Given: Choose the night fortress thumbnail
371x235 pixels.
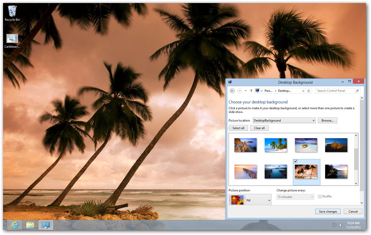Looking at the screenshot, I should [336, 145].
